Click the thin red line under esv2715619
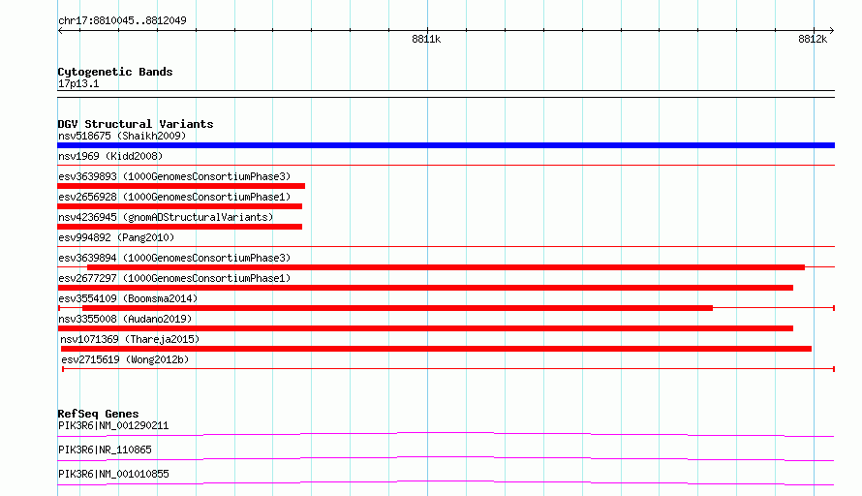862x496 pixels. point(448,369)
